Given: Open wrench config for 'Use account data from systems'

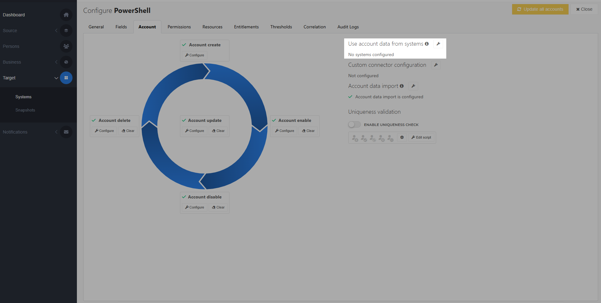Looking at the screenshot, I should tap(438, 44).
